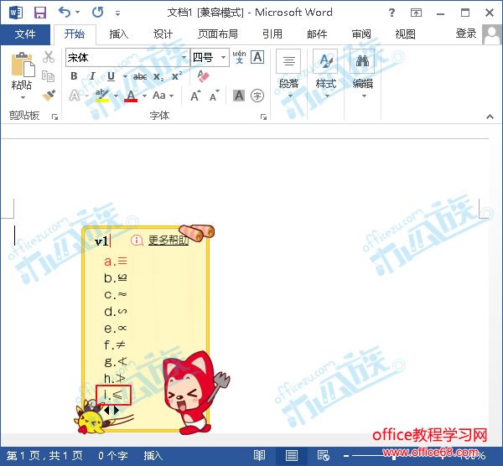503x466 pixels.
Task: Click the user account avatar icon
Action: (x=491, y=34)
